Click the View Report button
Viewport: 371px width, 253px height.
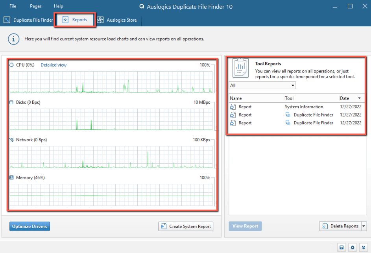[x=245, y=226]
